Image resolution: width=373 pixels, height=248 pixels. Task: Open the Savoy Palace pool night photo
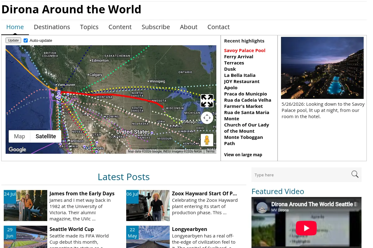322,68
